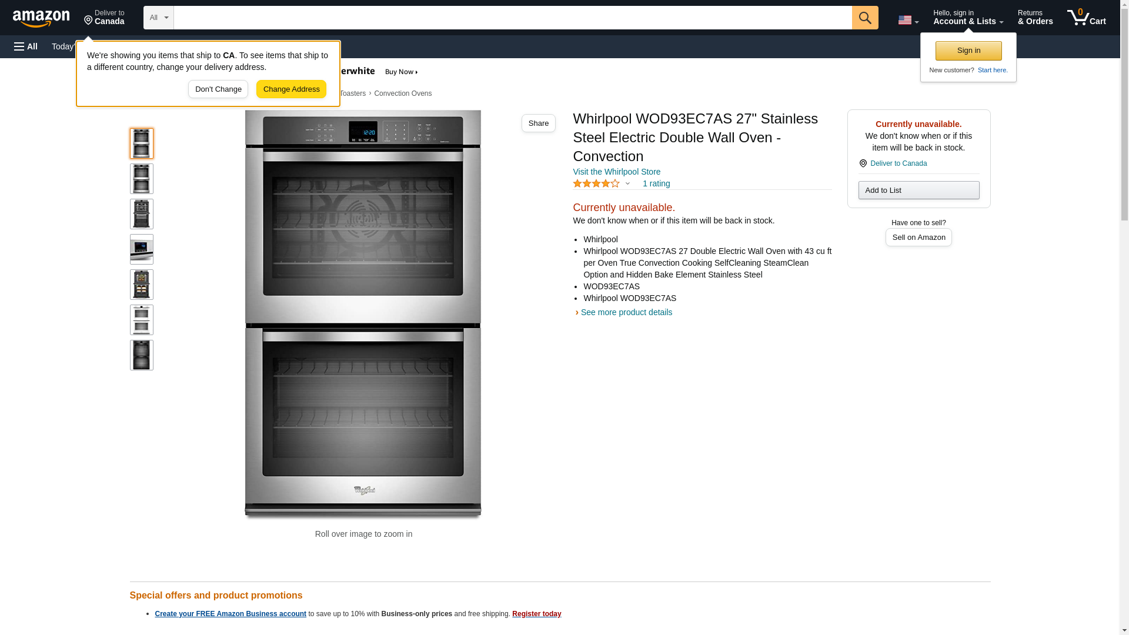This screenshot has height=635, width=1129.
Task: Click the US flag language selector
Action: (x=908, y=20)
